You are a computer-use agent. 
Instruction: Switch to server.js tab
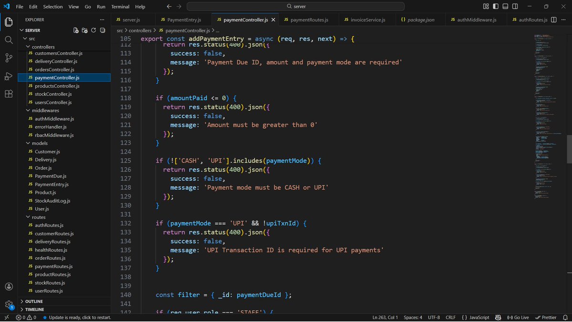[131, 20]
